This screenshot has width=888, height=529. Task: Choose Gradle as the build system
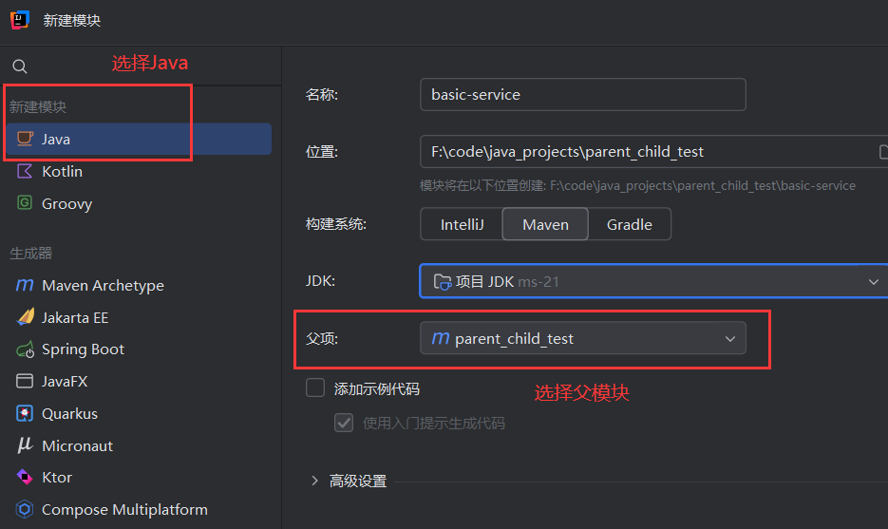click(630, 225)
